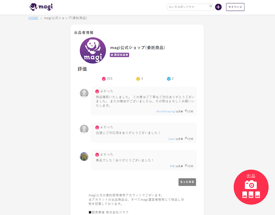The image size is (275, 215).
Task: Open マイページ button
Action: pyautogui.click(x=235, y=7)
